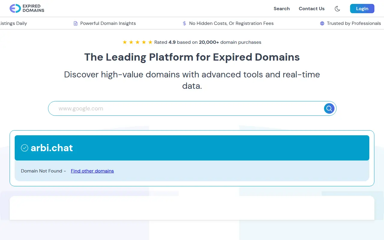Click the magnifier search button
Image resolution: width=384 pixels, height=240 pixels.
tap(329, 108)
